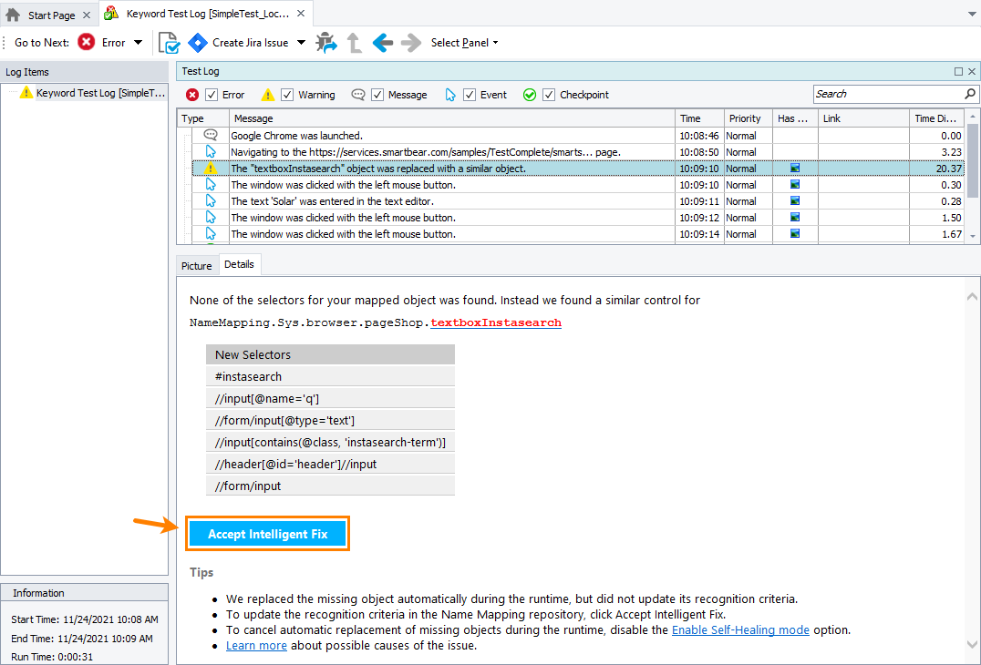
Task: Click the Message speech bubble icon
Action: point(358,94)
